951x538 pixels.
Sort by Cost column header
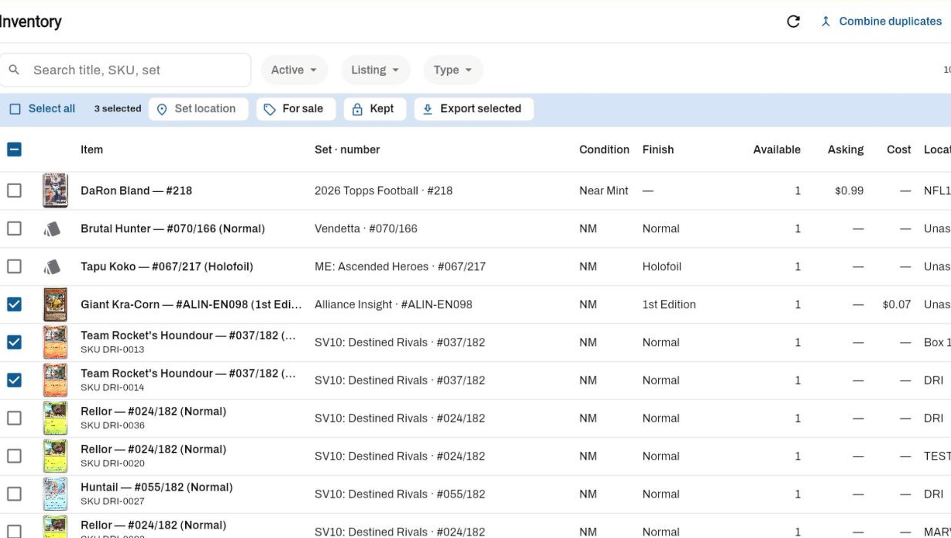click(x=898, y=150)
